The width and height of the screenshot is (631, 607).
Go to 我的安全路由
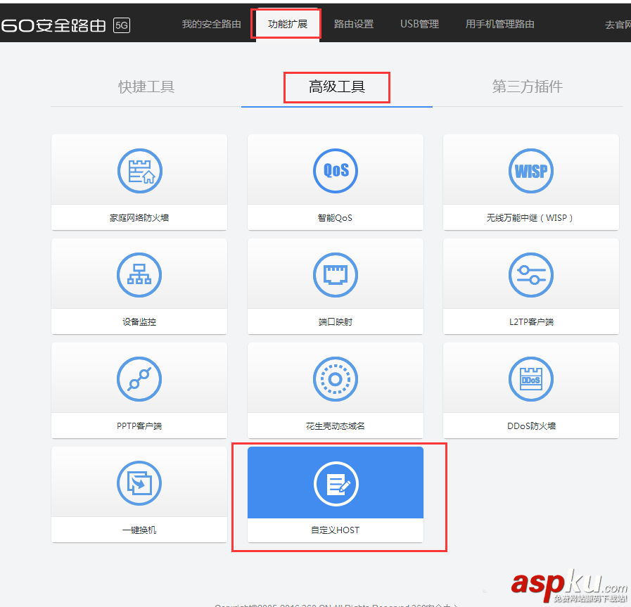[x=211, y=23]
